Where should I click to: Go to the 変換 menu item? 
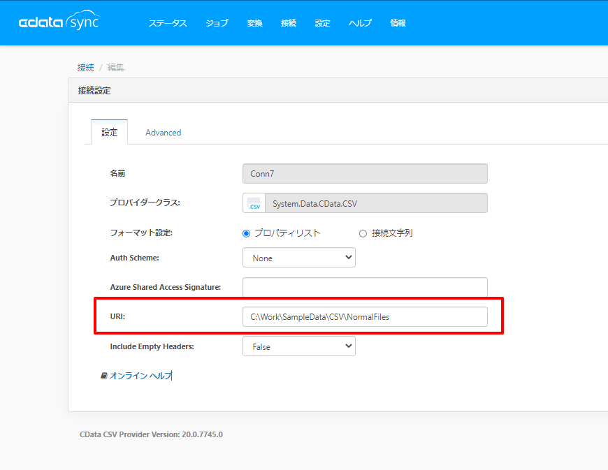pos(255,23)
